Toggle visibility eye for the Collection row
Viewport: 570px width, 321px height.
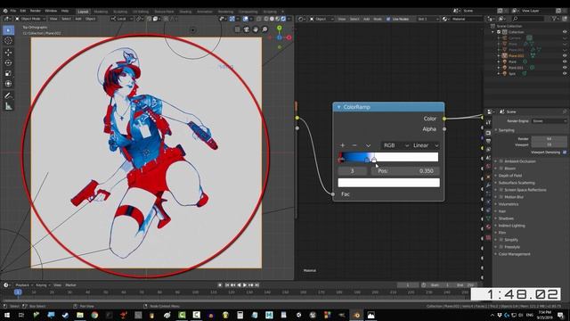[565, 32]
